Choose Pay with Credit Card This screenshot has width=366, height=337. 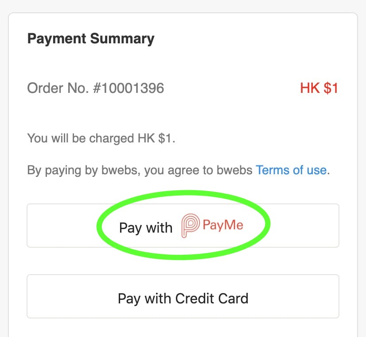(183, 298)
